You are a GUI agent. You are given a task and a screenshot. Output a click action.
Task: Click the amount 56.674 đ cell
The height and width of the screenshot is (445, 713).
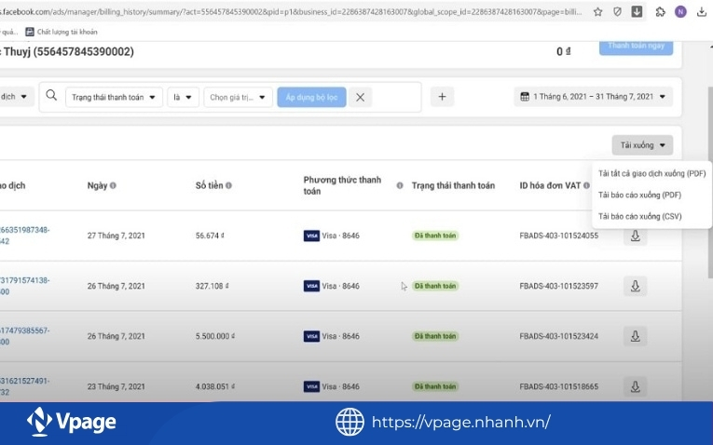[x=210, y=236]
